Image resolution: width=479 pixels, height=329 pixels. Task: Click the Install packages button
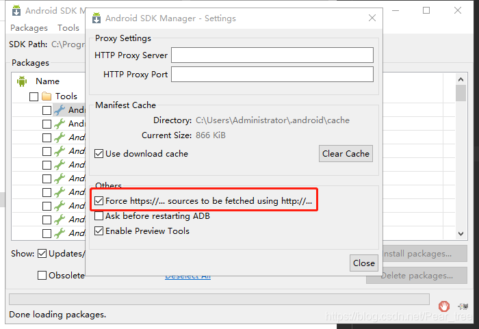[425, 254]
